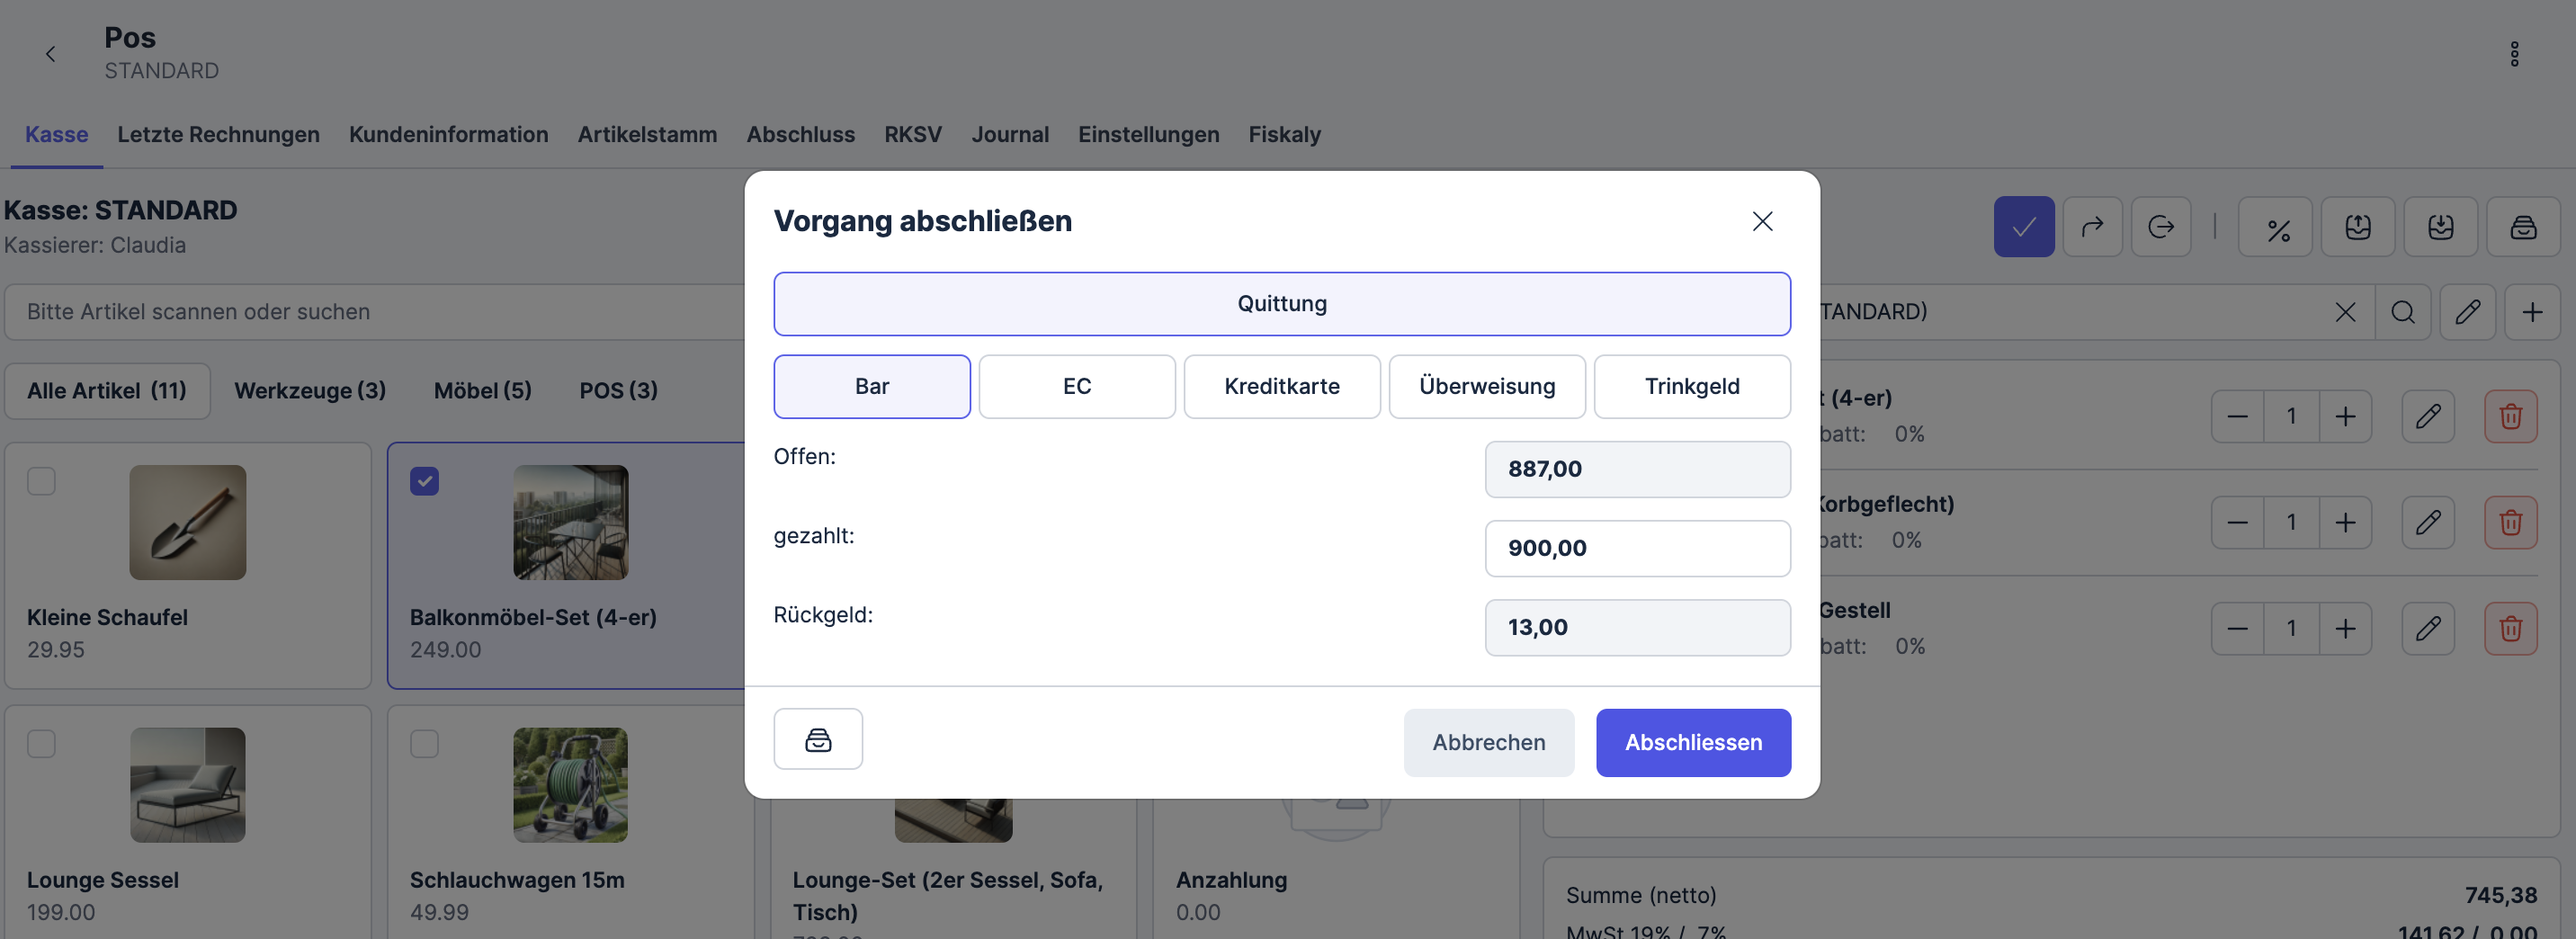
Task: Click the percent discount icon
Action: (x=2277, y=228)
